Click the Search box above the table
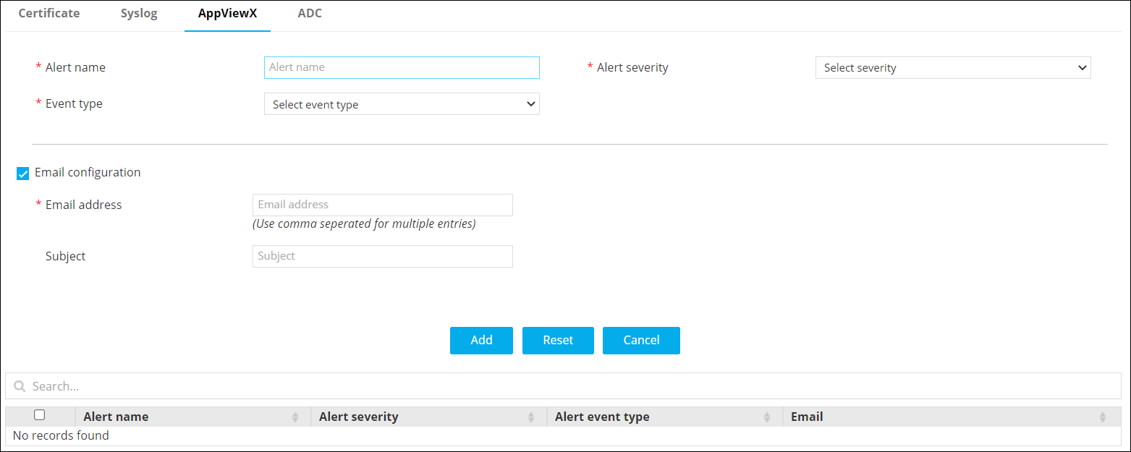Viewport: 1131px width, 452px height. 563,386
